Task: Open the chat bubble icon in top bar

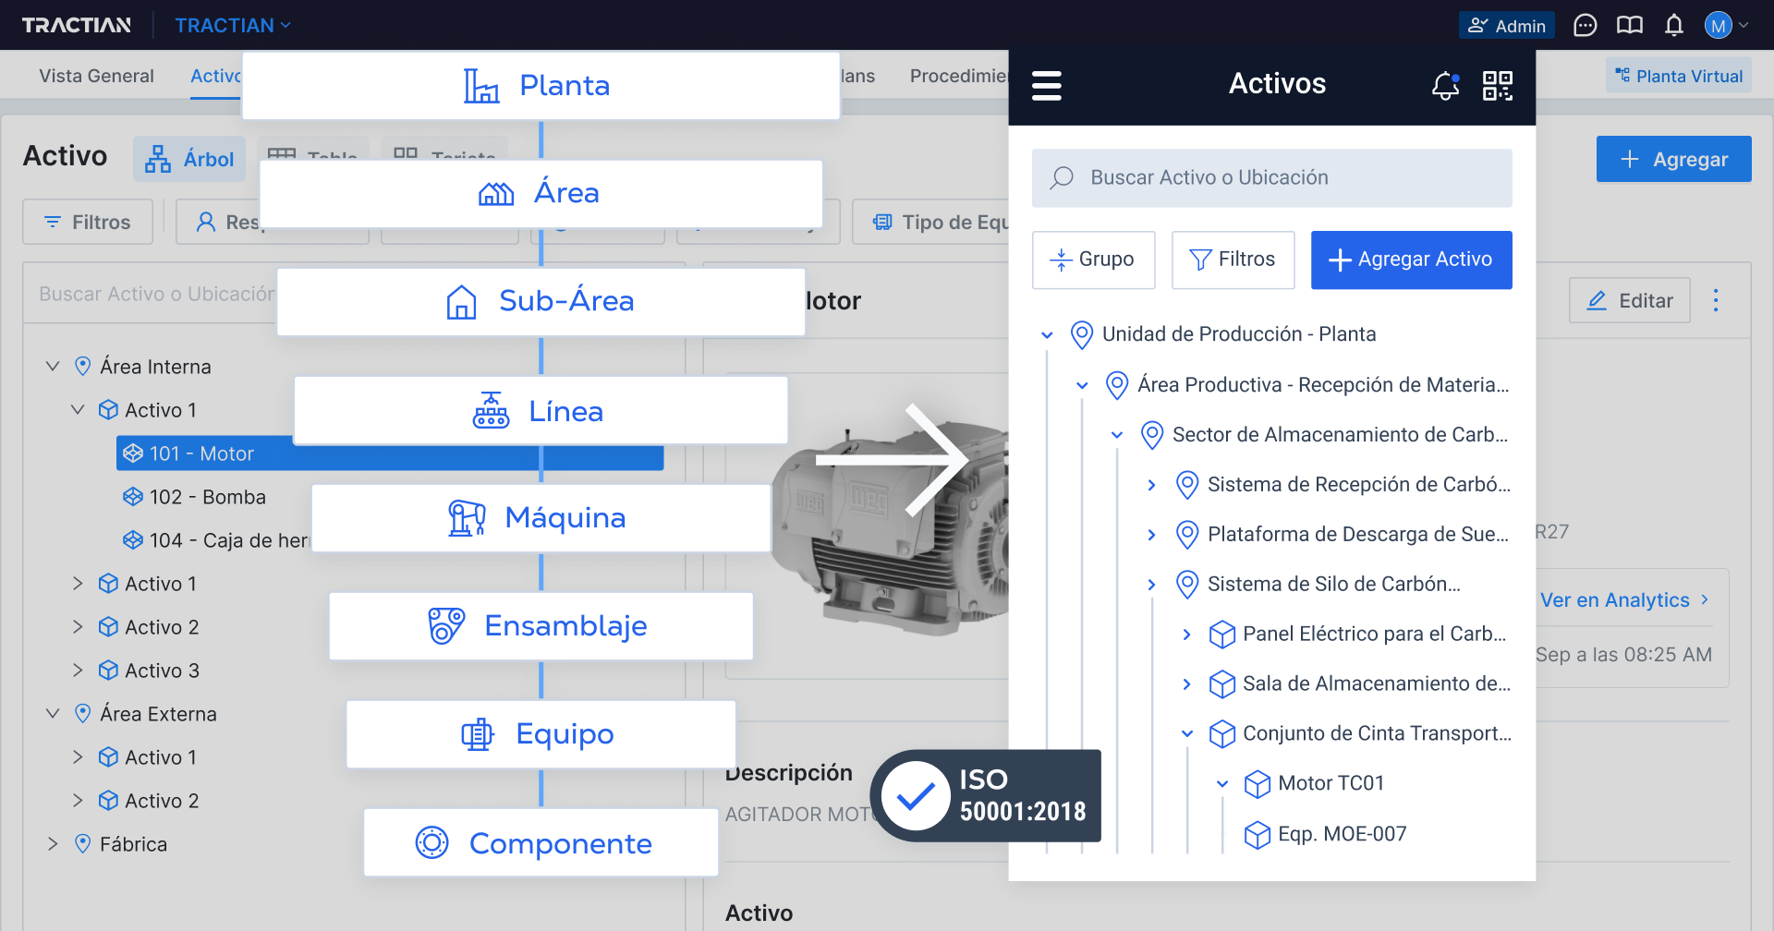Action: coord(1585,25)
